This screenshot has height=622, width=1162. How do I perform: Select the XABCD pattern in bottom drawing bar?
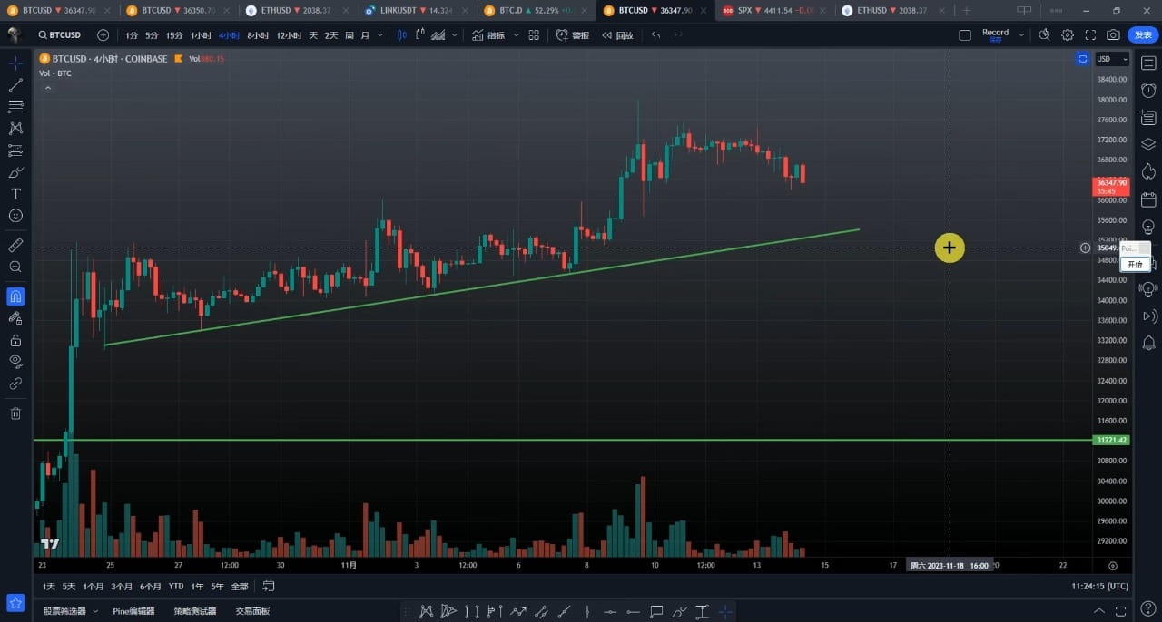click(x=426, y=611)
